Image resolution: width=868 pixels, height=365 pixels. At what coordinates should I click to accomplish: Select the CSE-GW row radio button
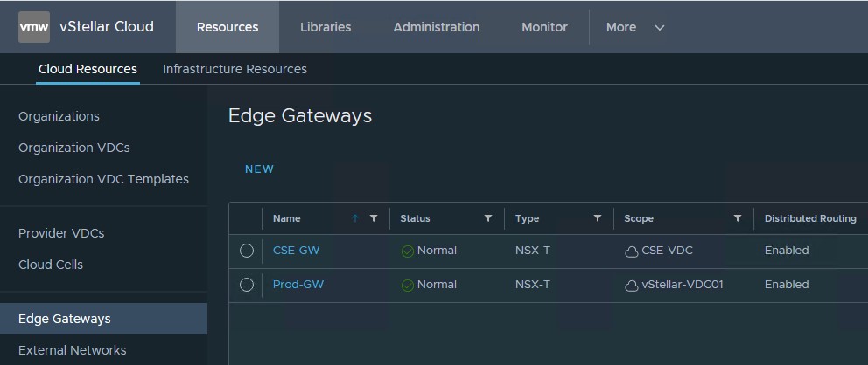tap(247, 251)
